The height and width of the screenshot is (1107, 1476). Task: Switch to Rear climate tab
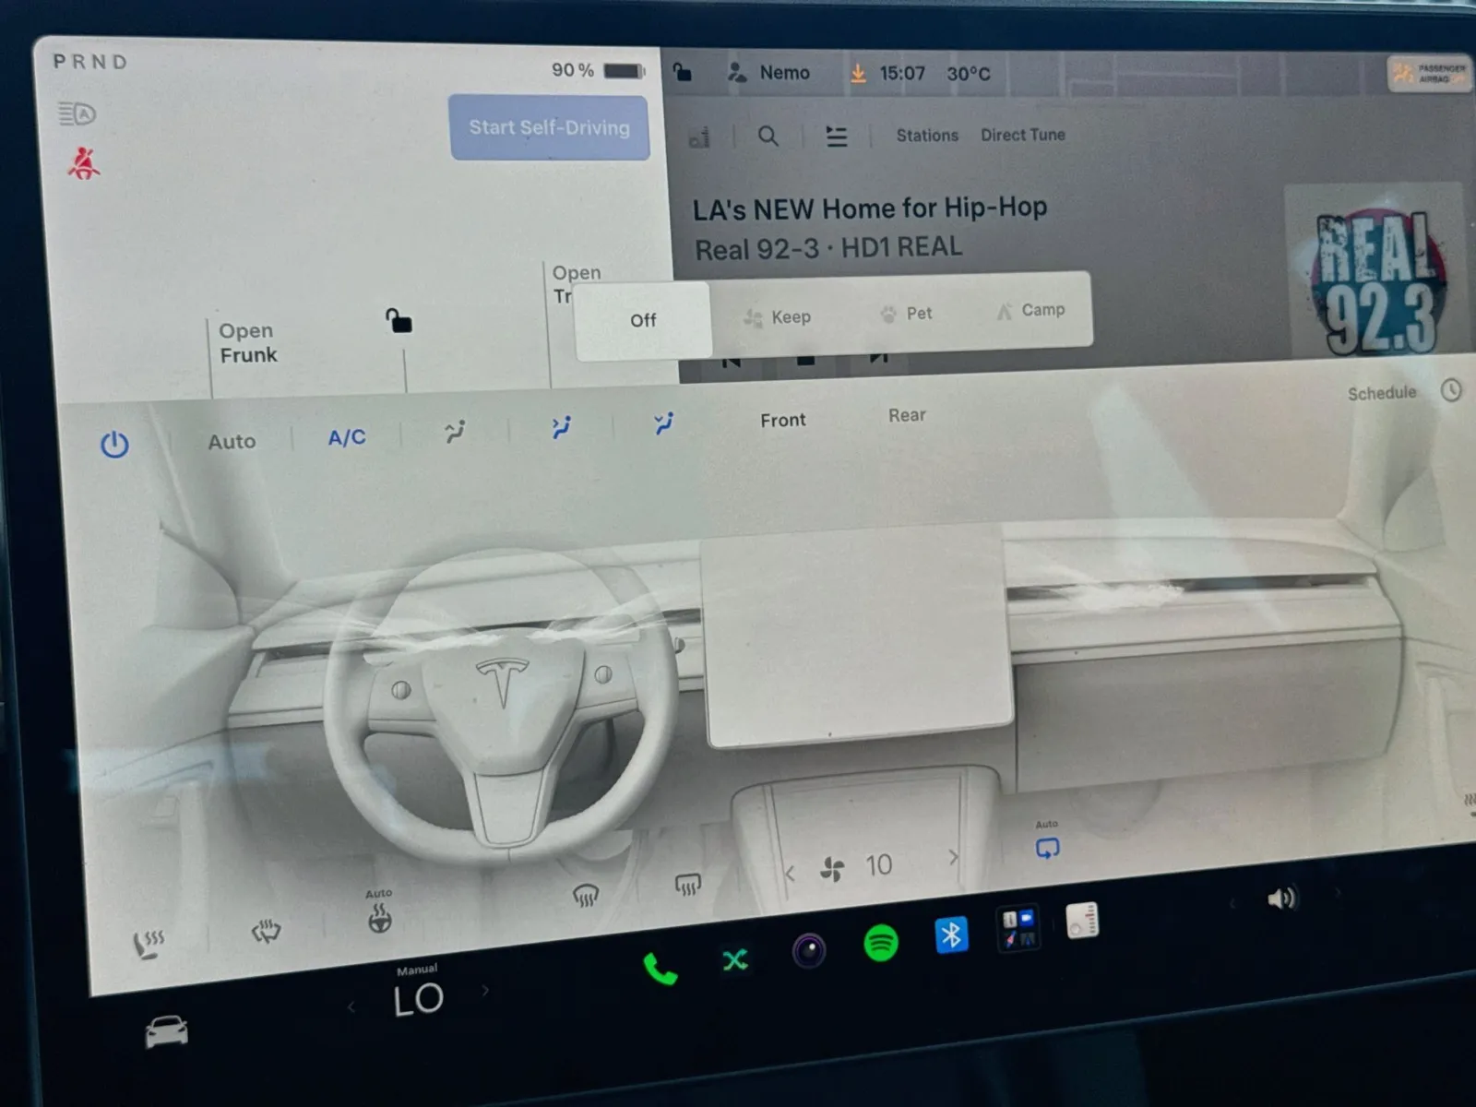click(907, 415)
